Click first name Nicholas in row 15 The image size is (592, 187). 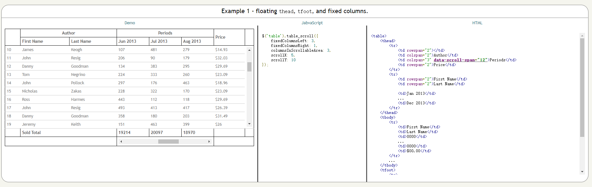point(30,91)
